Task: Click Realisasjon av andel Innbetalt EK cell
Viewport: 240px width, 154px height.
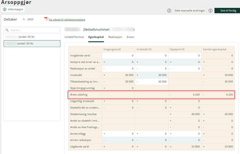Action: (x=152, y=69)
